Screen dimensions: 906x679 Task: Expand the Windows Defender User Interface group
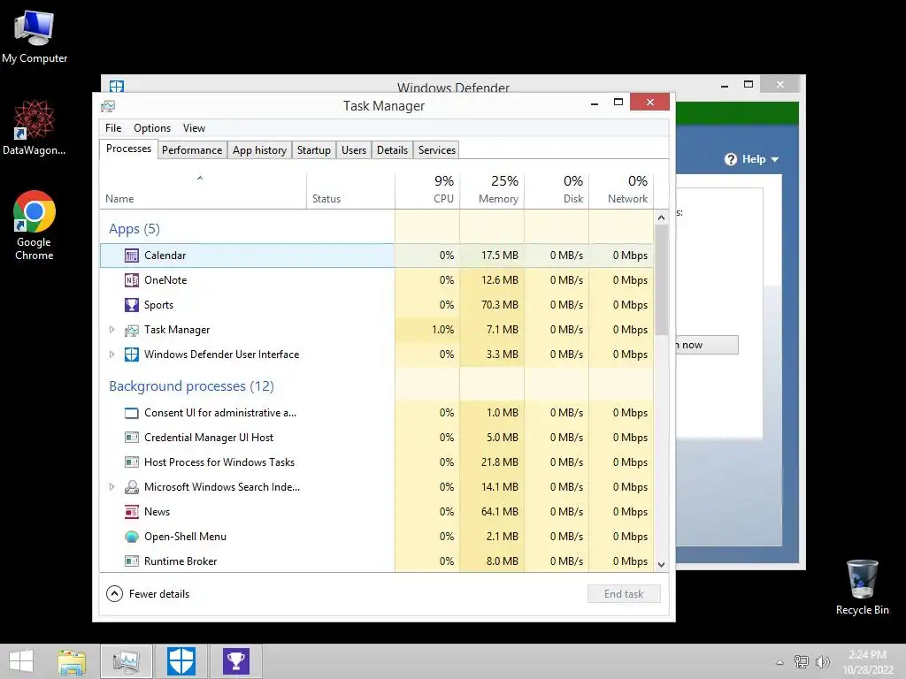click(x=112, y=355)
